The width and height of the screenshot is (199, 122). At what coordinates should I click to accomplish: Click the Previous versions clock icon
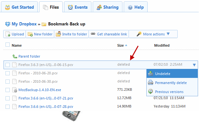click(x=151, y=91)
